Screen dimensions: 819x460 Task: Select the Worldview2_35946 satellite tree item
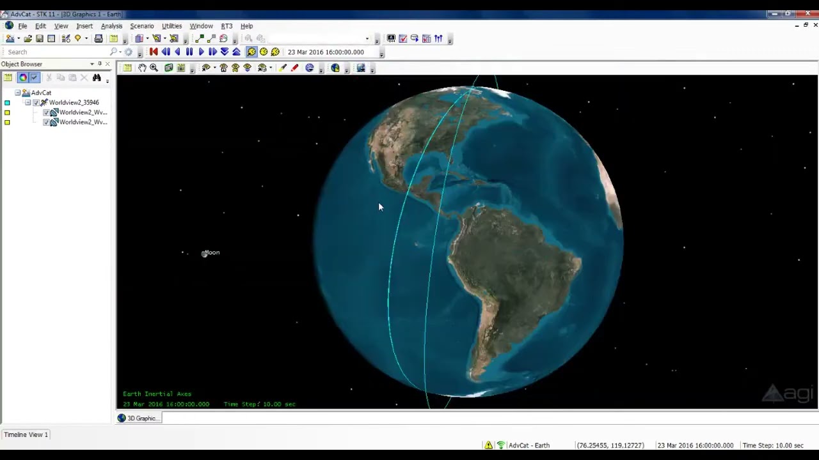tap(74, 103)
